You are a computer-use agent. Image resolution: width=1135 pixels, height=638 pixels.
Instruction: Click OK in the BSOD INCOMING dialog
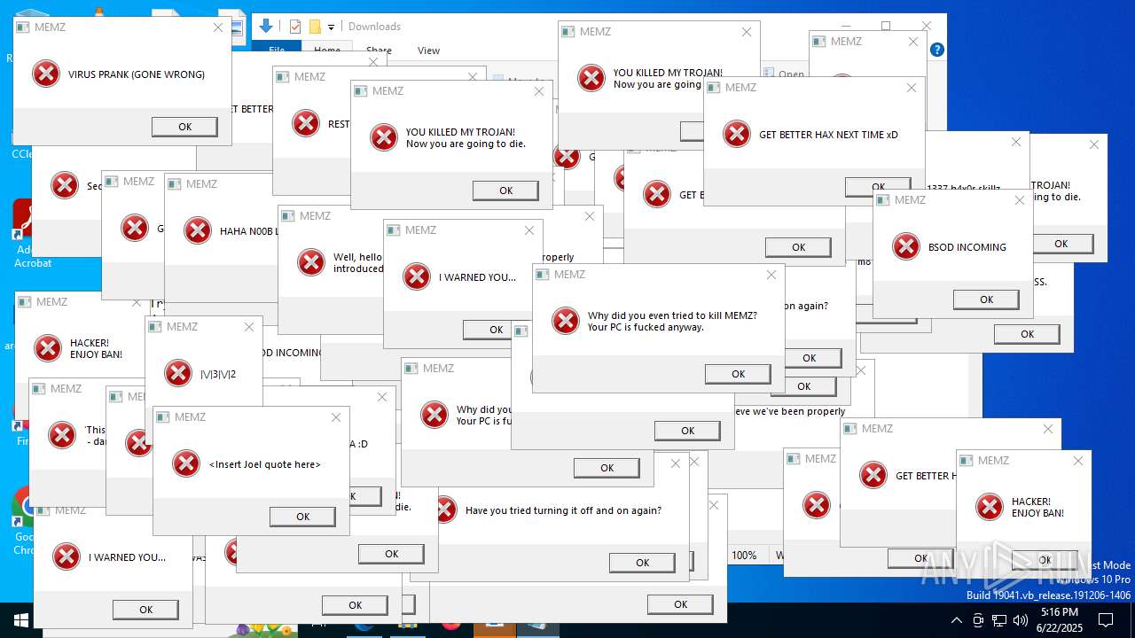tap(986, 300)
